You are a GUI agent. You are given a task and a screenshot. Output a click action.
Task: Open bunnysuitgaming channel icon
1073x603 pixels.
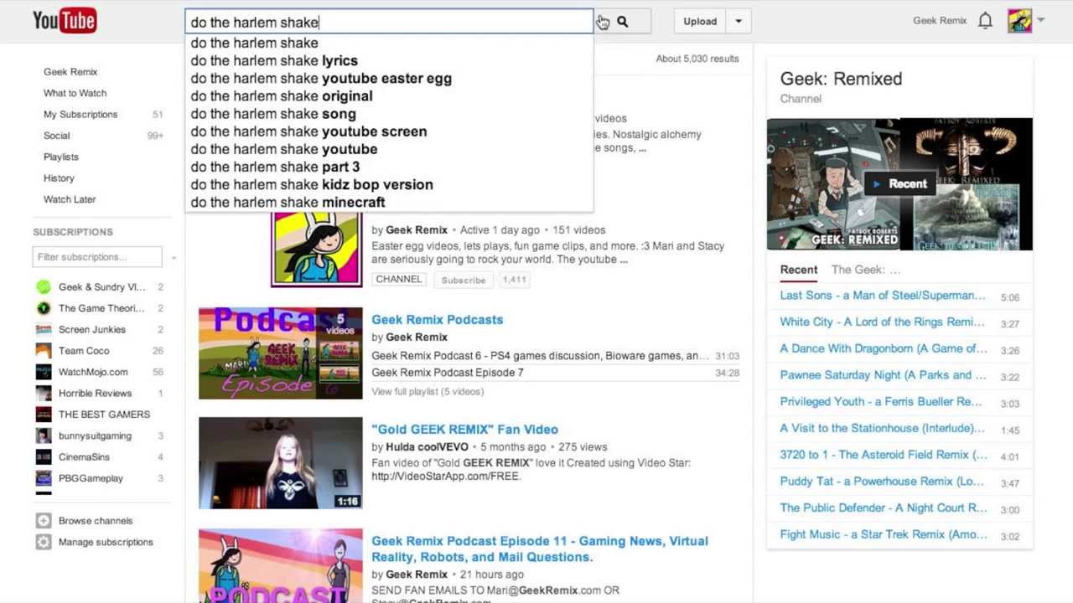44,436
